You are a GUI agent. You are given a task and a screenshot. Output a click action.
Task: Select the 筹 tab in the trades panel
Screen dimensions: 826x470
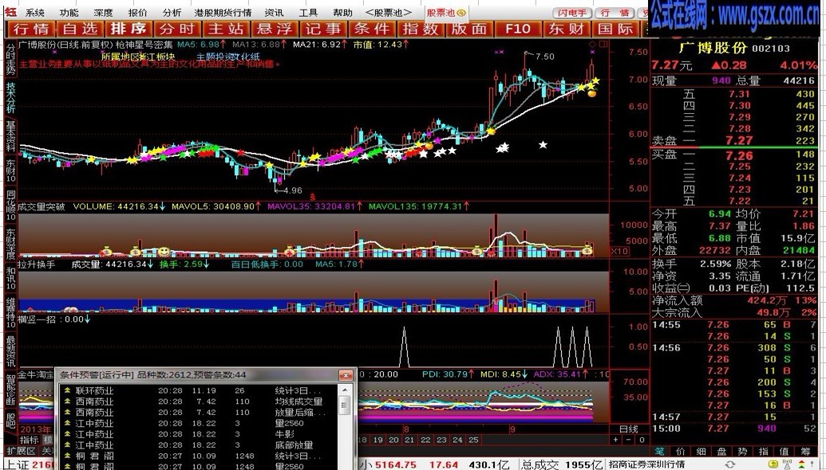(x=805, y=451)
